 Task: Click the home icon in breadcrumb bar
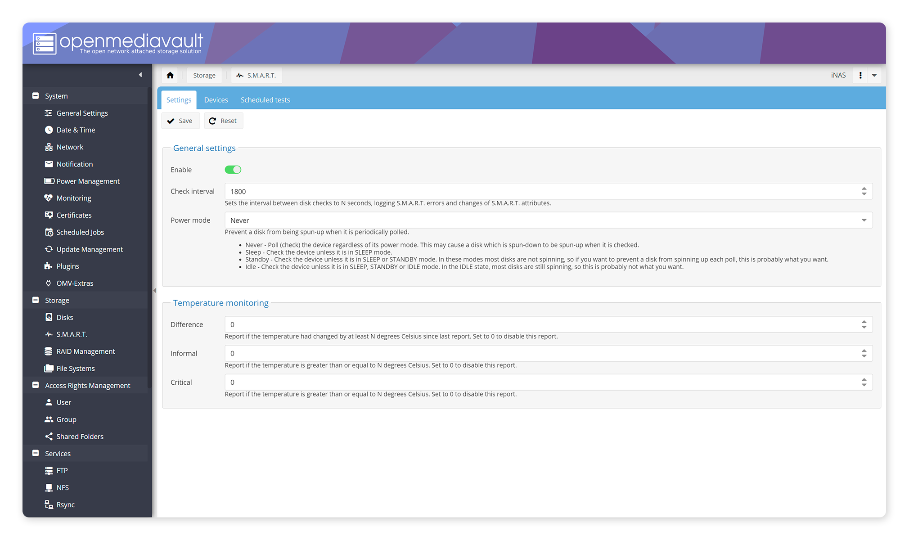click(x=170, y=75)
